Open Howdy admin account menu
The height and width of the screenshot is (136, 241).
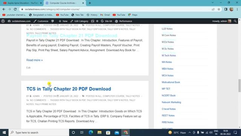click(x=222, y=21)
